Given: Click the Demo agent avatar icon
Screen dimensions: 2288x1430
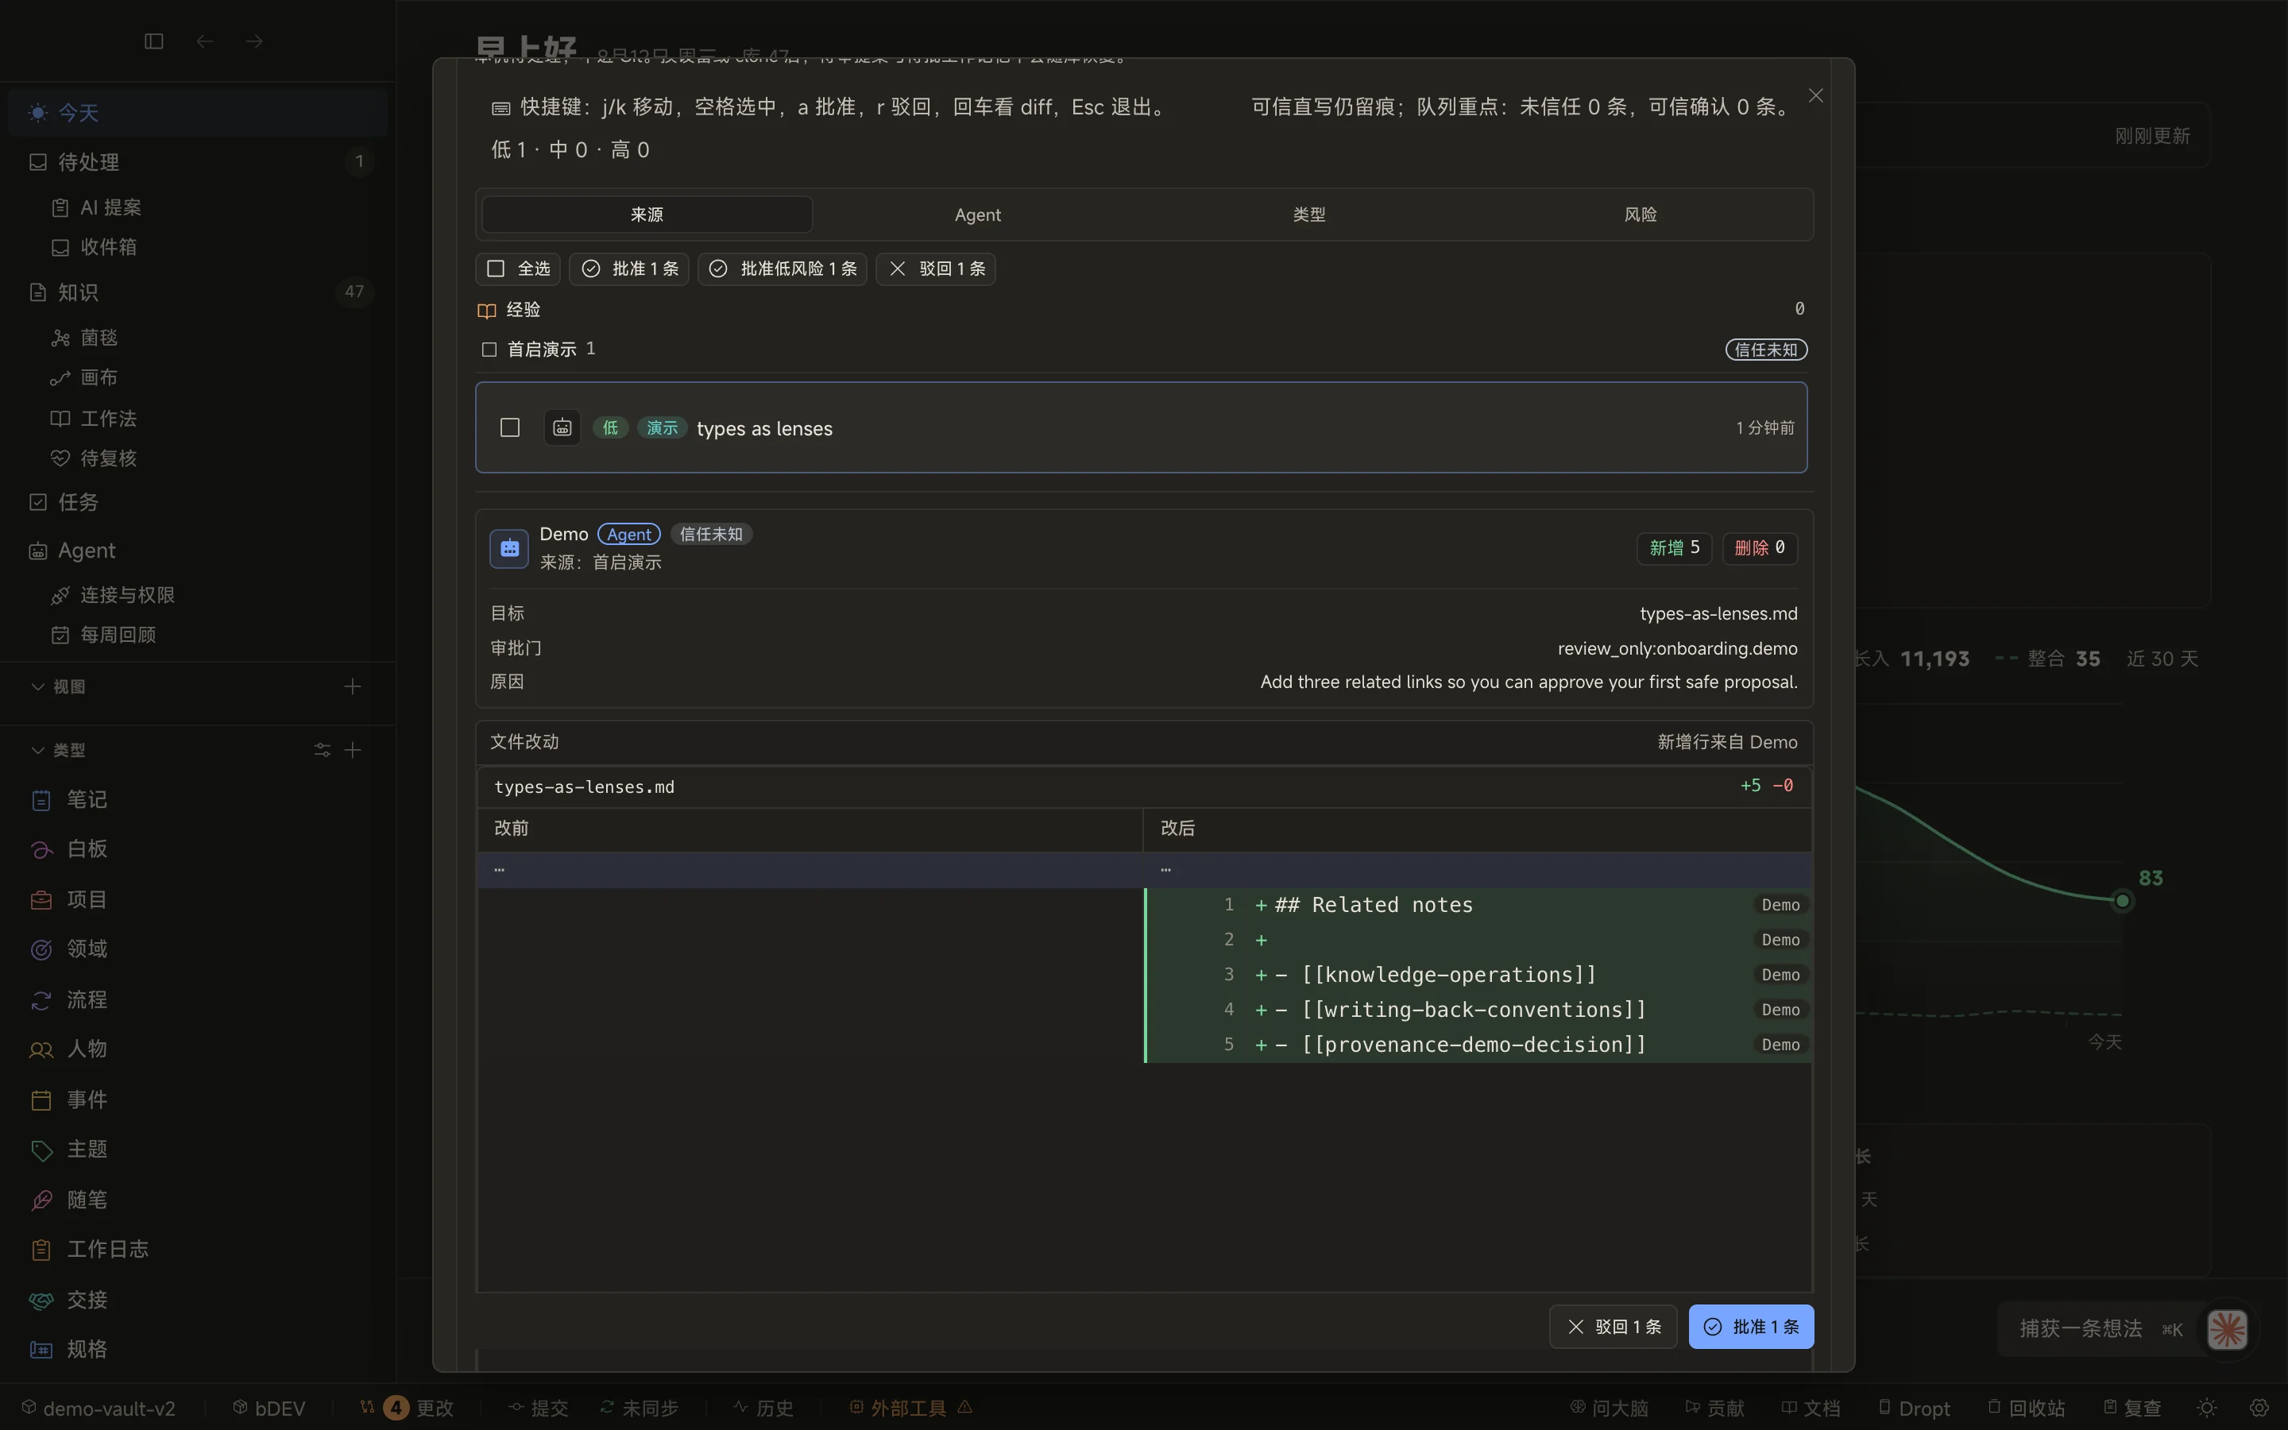Looking at the screenshot, I should [x=508, y=548].
